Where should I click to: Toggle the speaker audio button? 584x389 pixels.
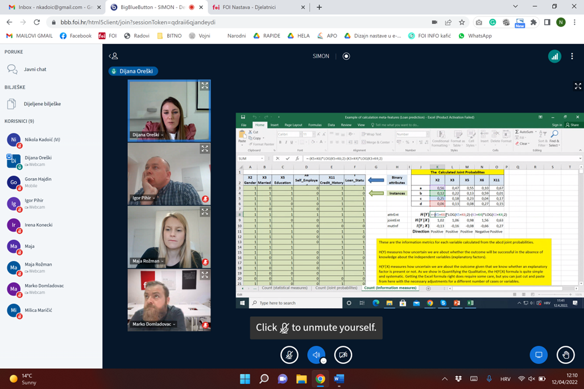coord(316,355)
